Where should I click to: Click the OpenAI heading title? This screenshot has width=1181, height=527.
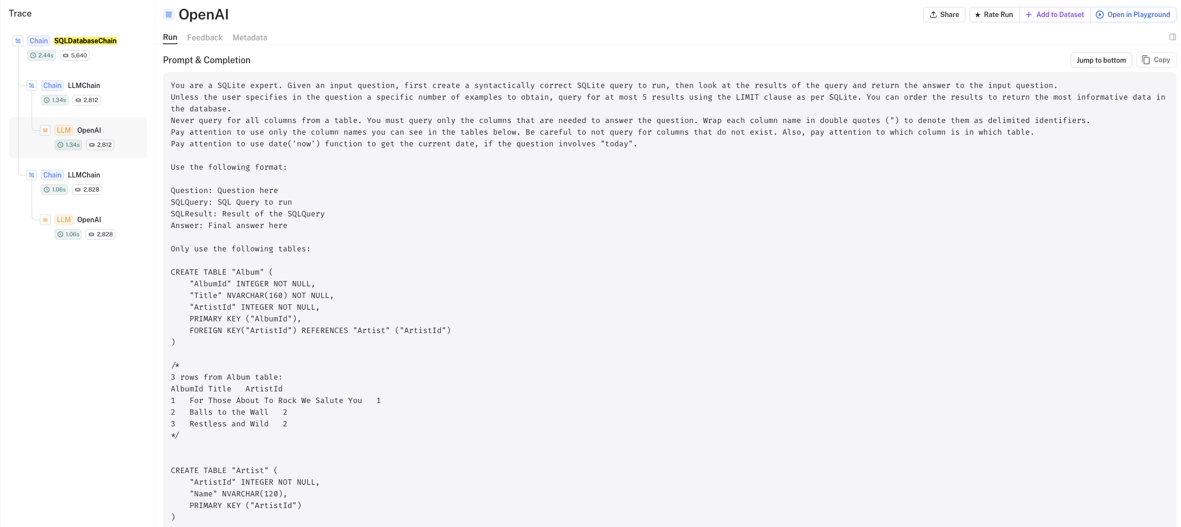pyautogui.click(x=204, y=14)
